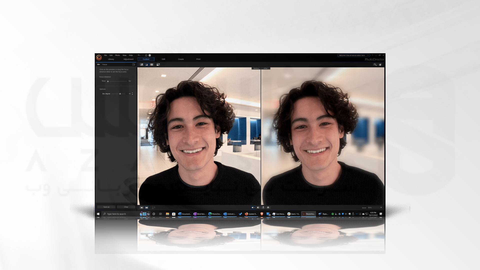The image size is (480, 270).
Task: Open the Help menu
Action: [131, 55]
